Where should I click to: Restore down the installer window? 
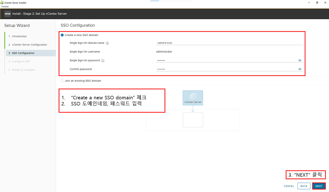pyautogui.click(x=317, y=3)
